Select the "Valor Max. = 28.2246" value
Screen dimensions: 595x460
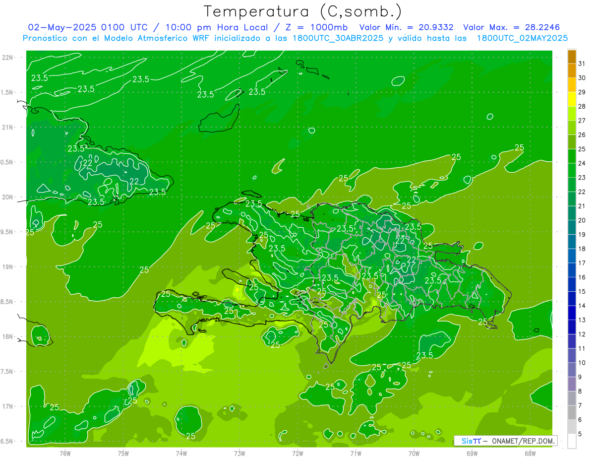click(x=512, y=27)
